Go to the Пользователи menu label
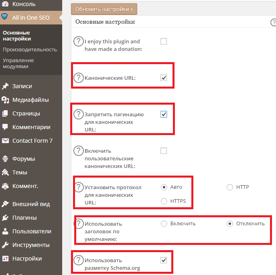The image size is (276, 275). click(32, 231)
